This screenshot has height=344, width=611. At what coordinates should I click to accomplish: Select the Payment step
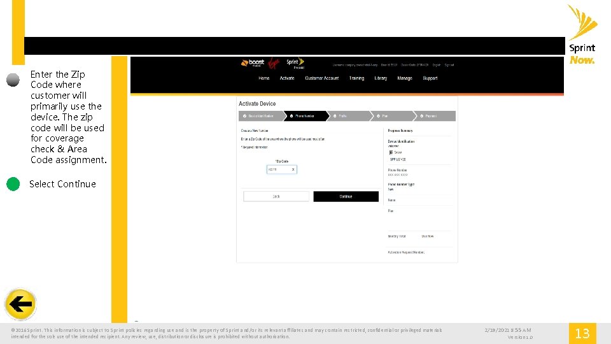[435, 116]
